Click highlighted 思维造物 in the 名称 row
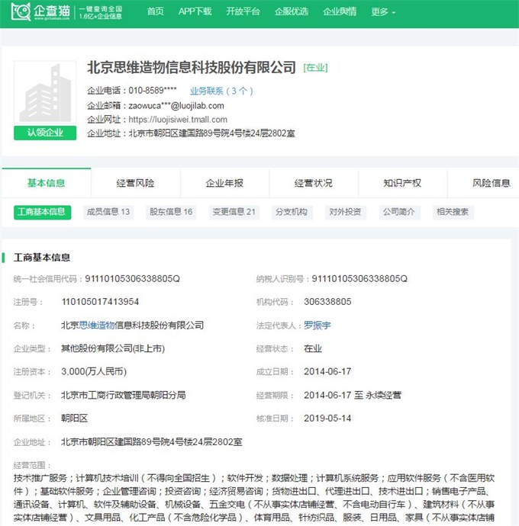 point(97,325)
